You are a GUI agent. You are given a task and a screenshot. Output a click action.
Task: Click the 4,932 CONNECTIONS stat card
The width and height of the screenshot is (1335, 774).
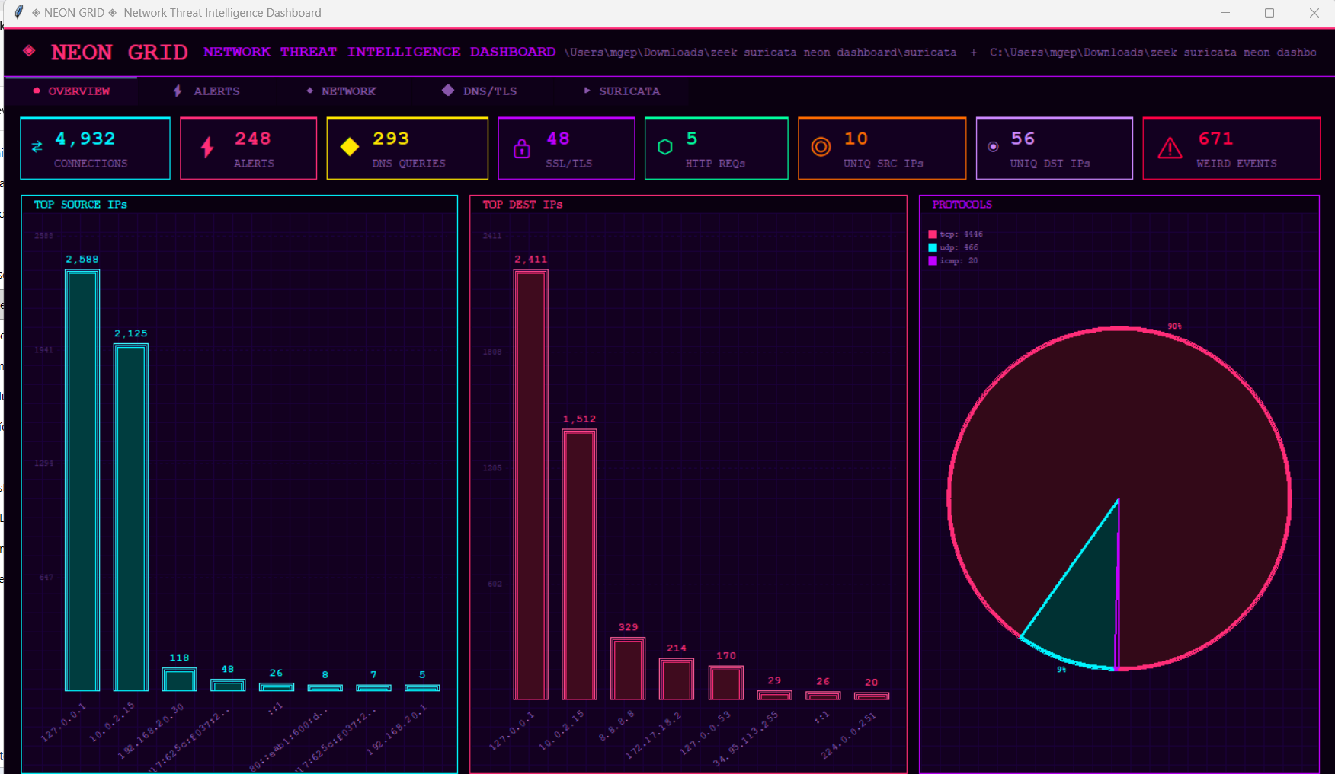coord(94,148)
